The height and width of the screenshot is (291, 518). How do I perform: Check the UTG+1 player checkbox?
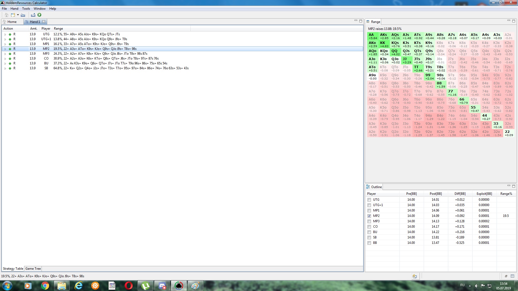pos(369,205)
